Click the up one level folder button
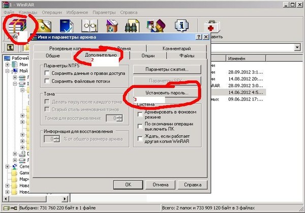Image resolution: width=305 pixels, height=213 pixels. tap(10, 47)
